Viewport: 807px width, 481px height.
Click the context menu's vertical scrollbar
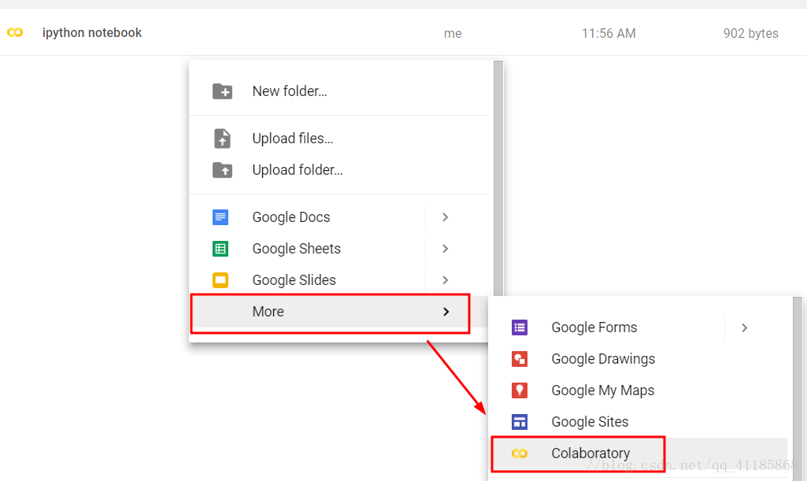(498, 173)
